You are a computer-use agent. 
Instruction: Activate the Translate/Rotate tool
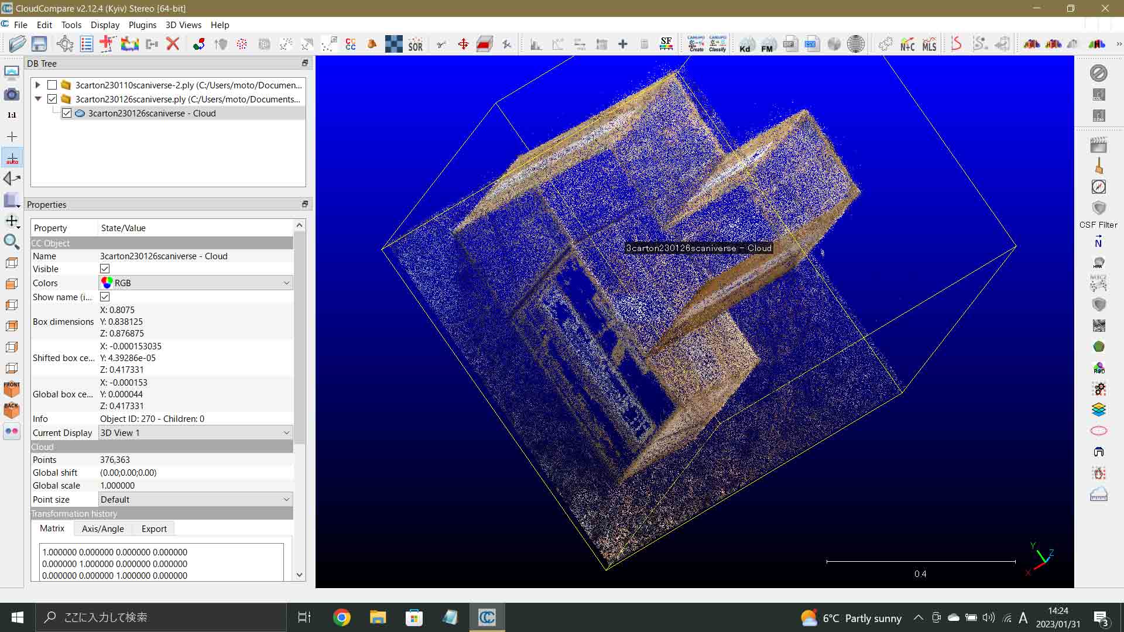pos(462,44)
